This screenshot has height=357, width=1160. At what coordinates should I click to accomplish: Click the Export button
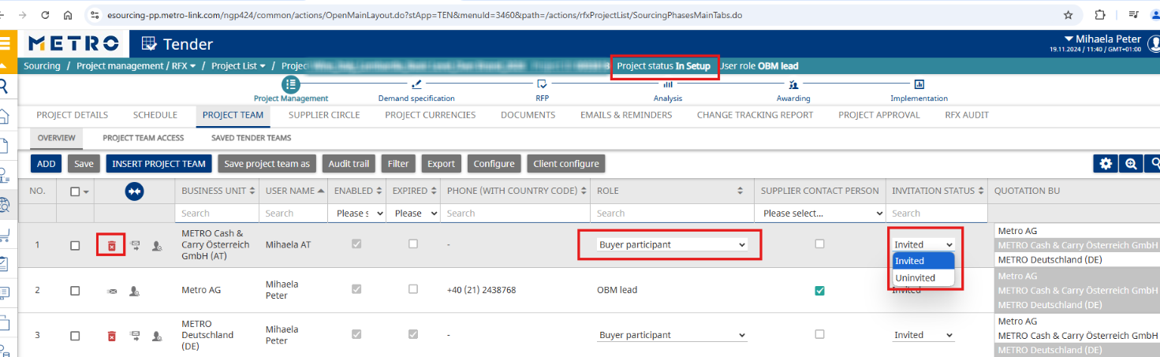click(x=441, y=164)
